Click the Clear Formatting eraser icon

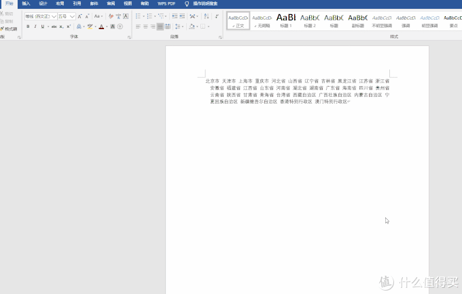tap(111, 16)
